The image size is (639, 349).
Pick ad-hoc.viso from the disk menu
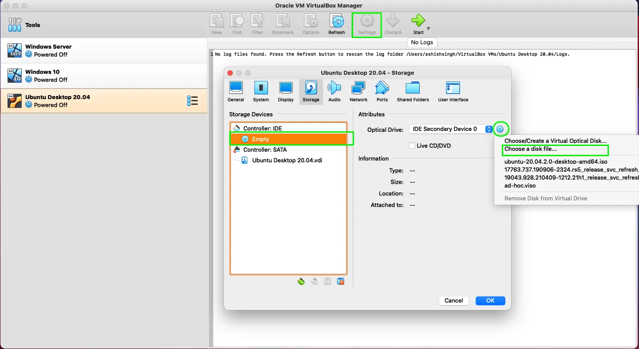click(520, 186)
